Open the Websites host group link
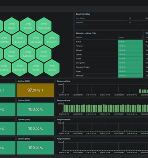Image resolution: width=148 pixels, height=158 pixels. (79, 23)
